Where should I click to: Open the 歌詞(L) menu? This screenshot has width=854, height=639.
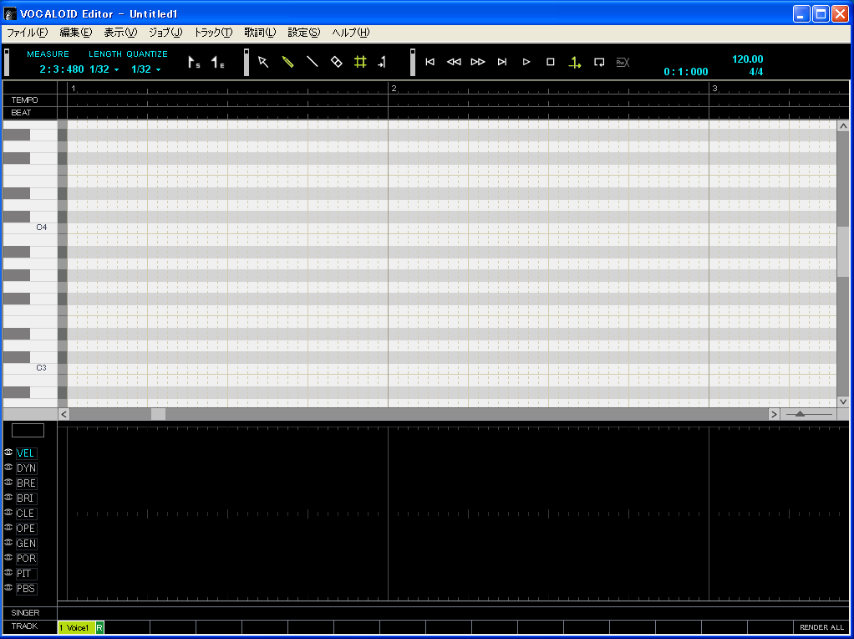point(260,33)
